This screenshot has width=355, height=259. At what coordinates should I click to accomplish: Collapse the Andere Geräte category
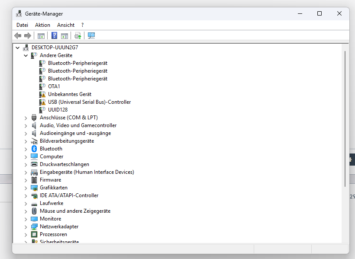point(26,55)
